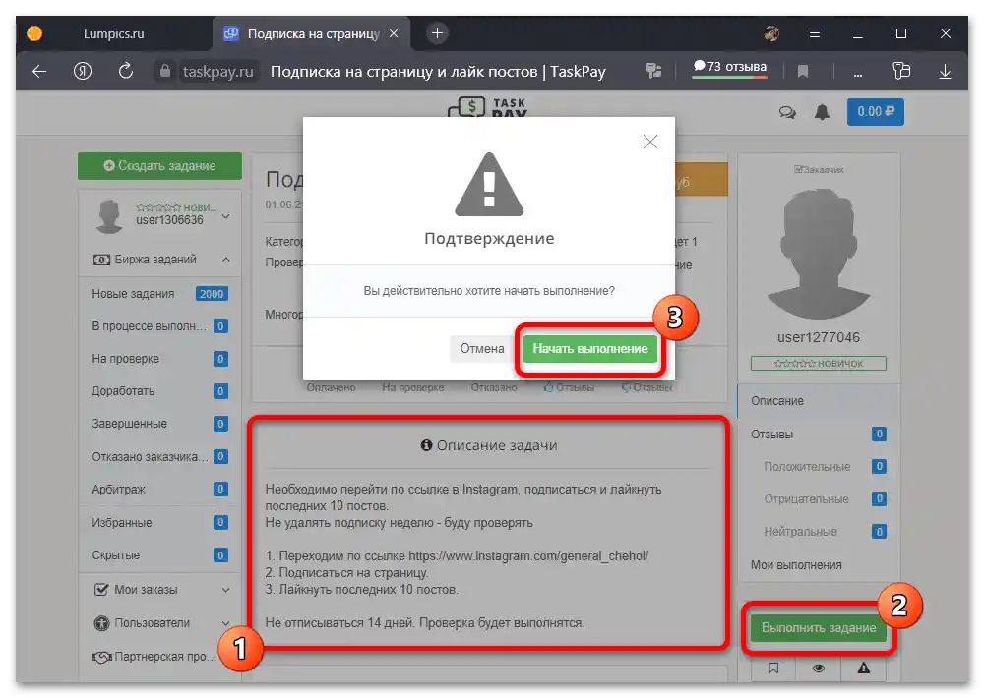The height and width of the screenshot is (698, 984).
Task: Open Избранные tasks
Action: pos(160,522)
